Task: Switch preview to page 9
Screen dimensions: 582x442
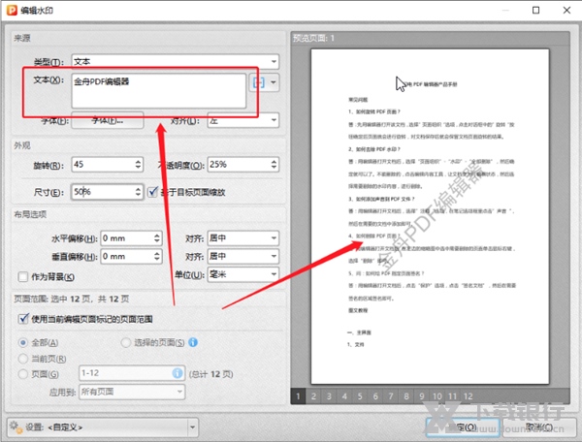Action: [x=422, y=396]
